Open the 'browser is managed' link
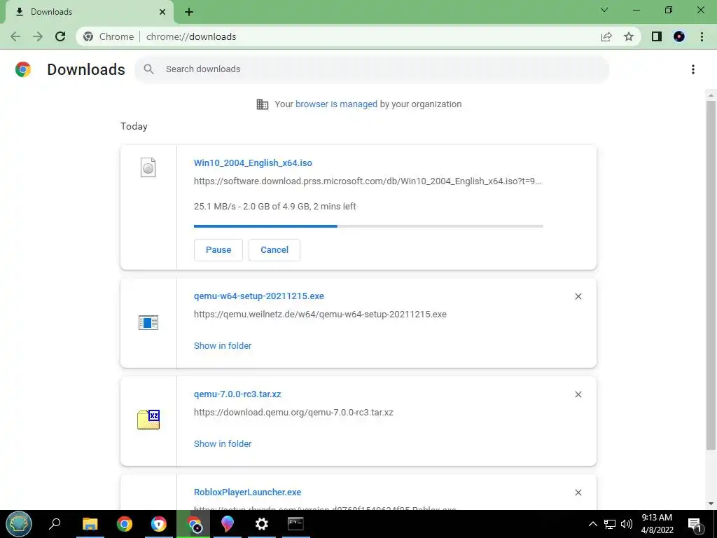 [336, 104]
